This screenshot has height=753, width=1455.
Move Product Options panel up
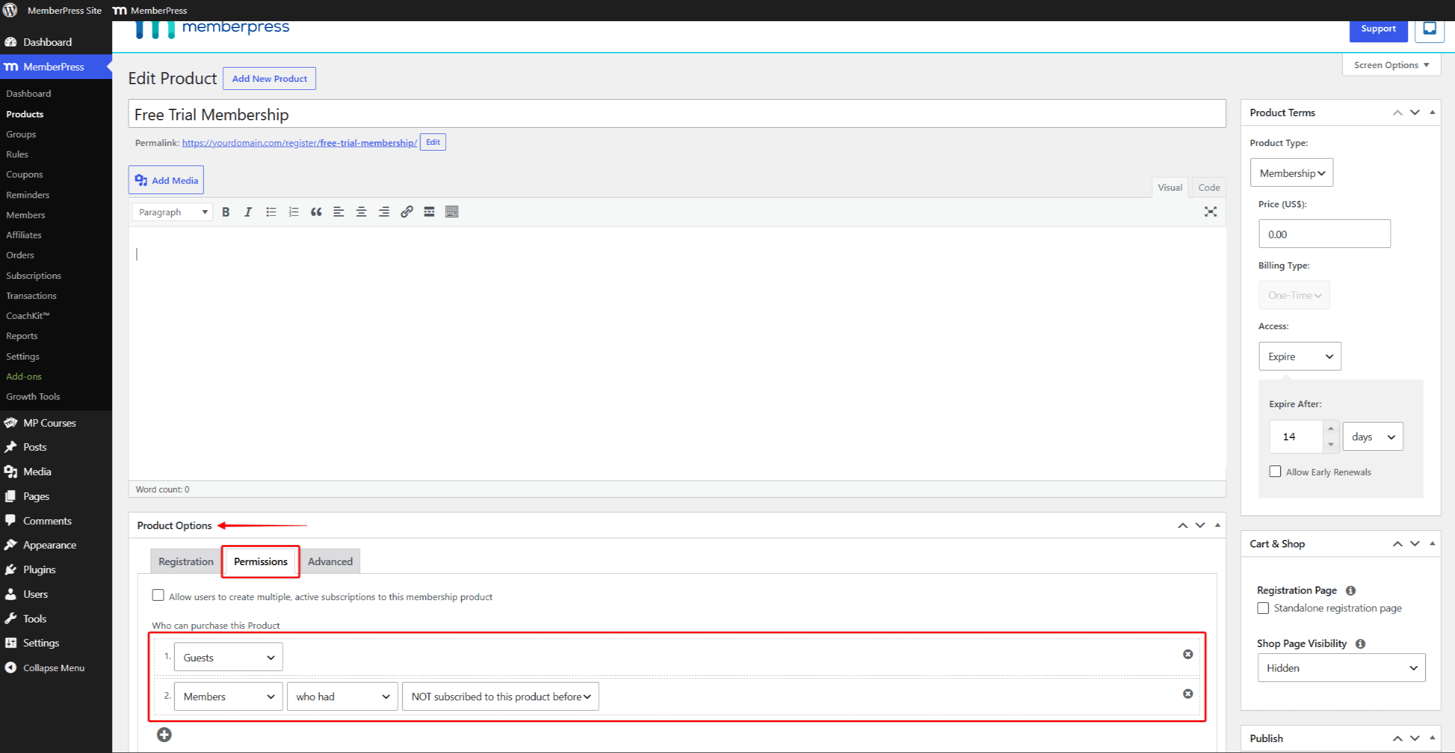(1183, 526)
